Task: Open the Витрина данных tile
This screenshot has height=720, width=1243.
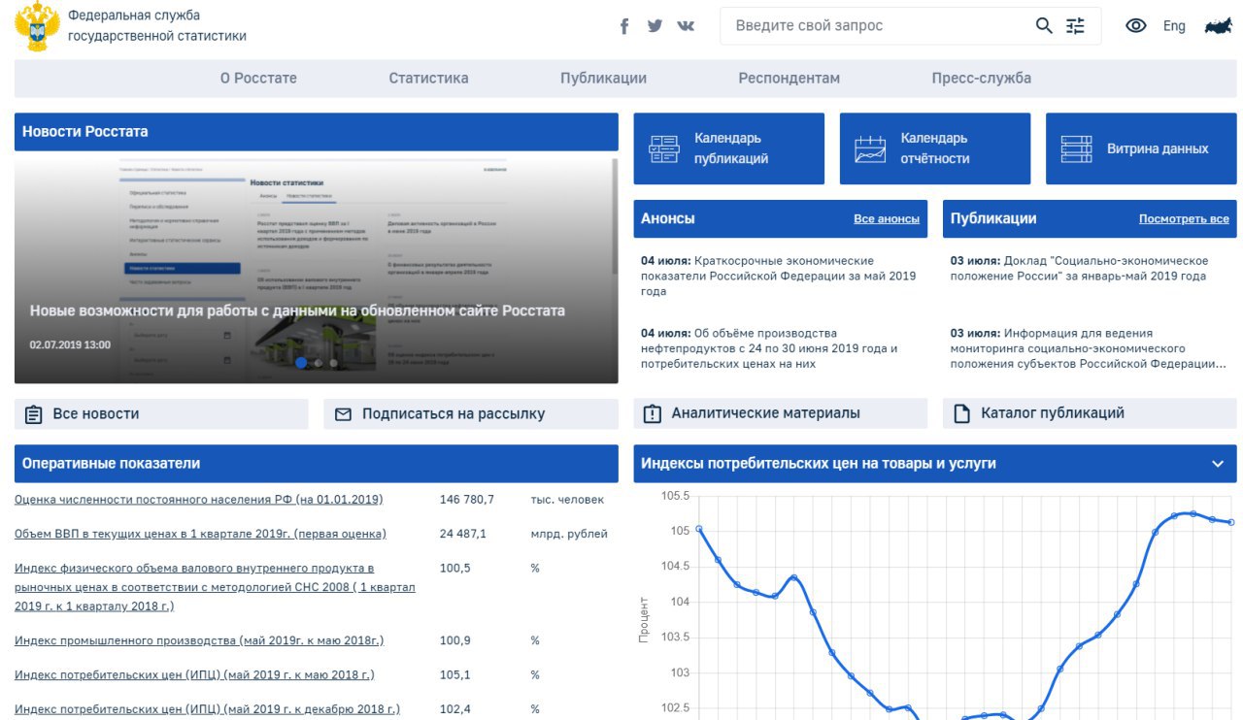Action: click(1141, 148)
